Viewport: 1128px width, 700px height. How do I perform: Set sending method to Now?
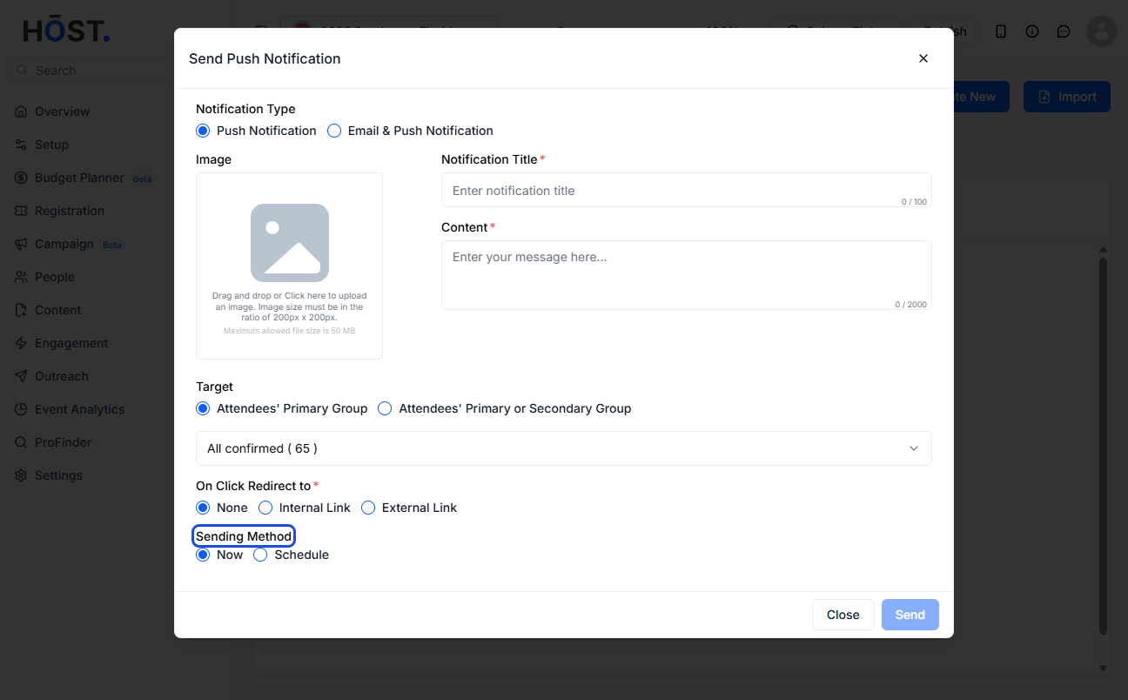click(x=203, y=555)
